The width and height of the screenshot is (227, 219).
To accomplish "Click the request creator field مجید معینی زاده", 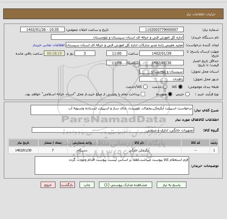I will [x=125, y=45].
